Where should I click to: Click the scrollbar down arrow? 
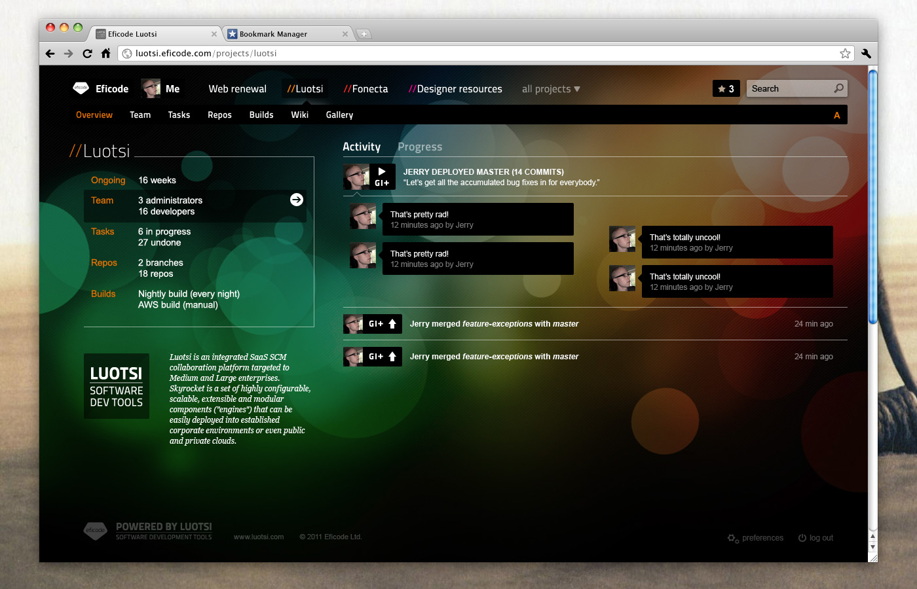(x=872, y=546)
